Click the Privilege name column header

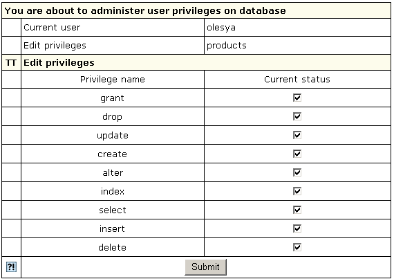coord(113,80)
